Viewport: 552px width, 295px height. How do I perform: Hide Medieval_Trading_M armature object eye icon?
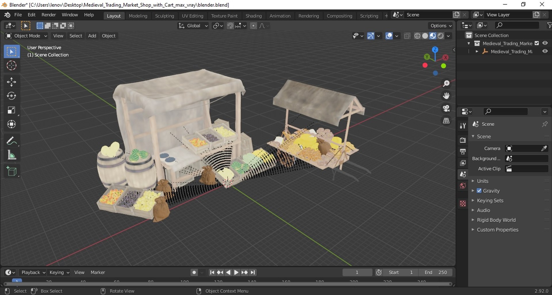(545, 51)
